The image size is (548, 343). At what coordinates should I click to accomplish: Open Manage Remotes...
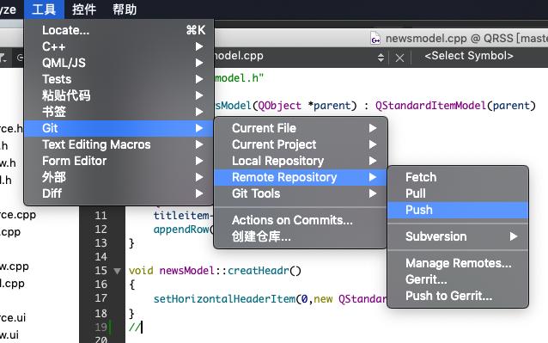[458, 263]
